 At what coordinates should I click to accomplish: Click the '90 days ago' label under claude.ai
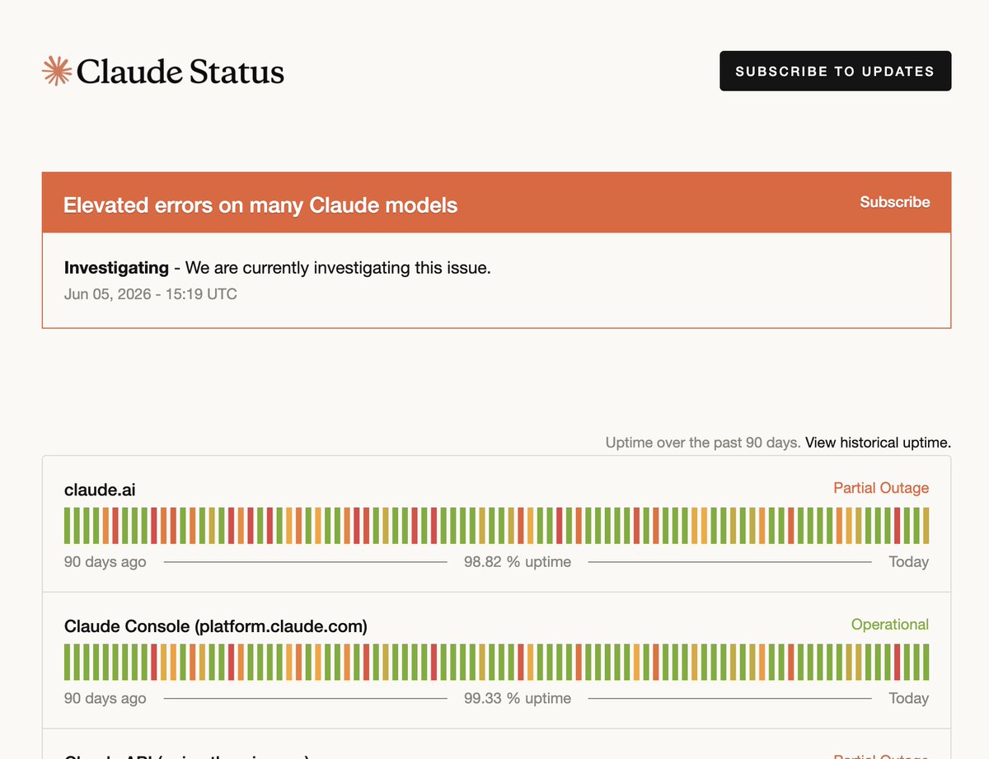point(105,562)
